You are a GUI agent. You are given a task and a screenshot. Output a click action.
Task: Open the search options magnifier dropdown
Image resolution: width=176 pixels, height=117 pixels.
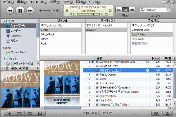[x=143, y=10]
